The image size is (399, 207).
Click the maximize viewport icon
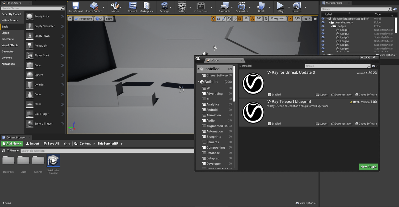(x=315, y=19)
